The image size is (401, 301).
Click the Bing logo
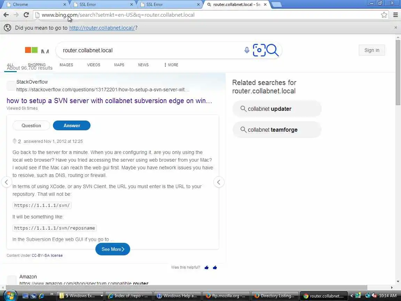coord(37,50)
